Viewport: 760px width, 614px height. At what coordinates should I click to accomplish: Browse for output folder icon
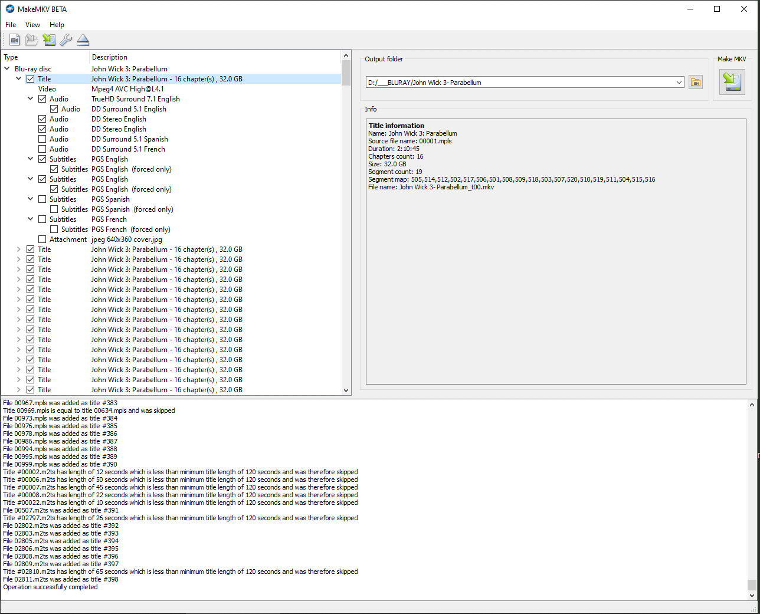point(696,83)
